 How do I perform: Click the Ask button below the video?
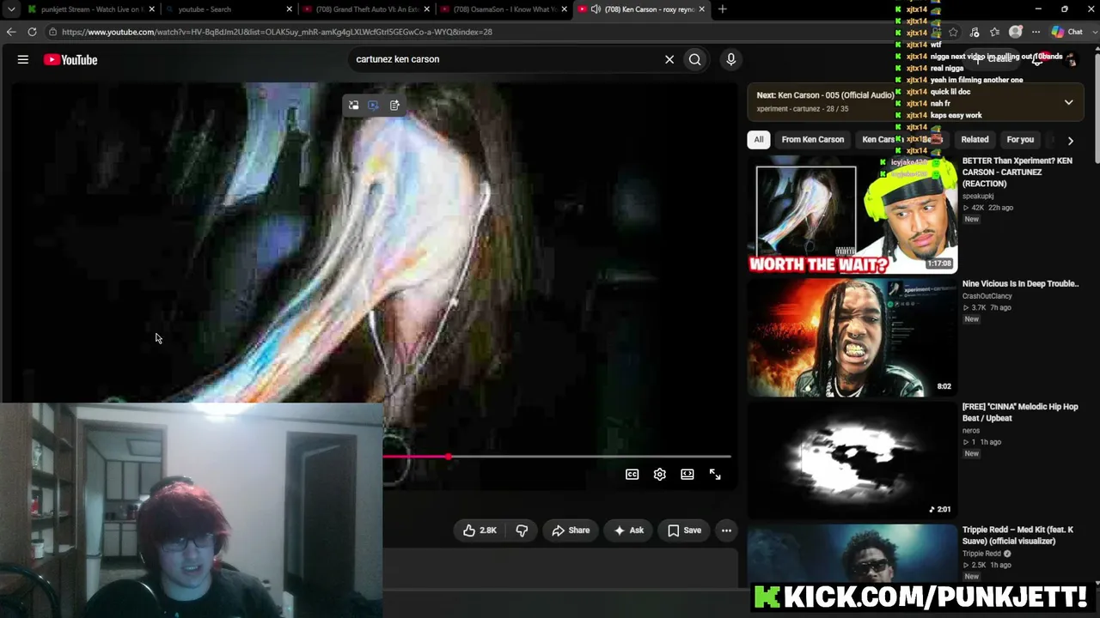[x=628, y=530]
